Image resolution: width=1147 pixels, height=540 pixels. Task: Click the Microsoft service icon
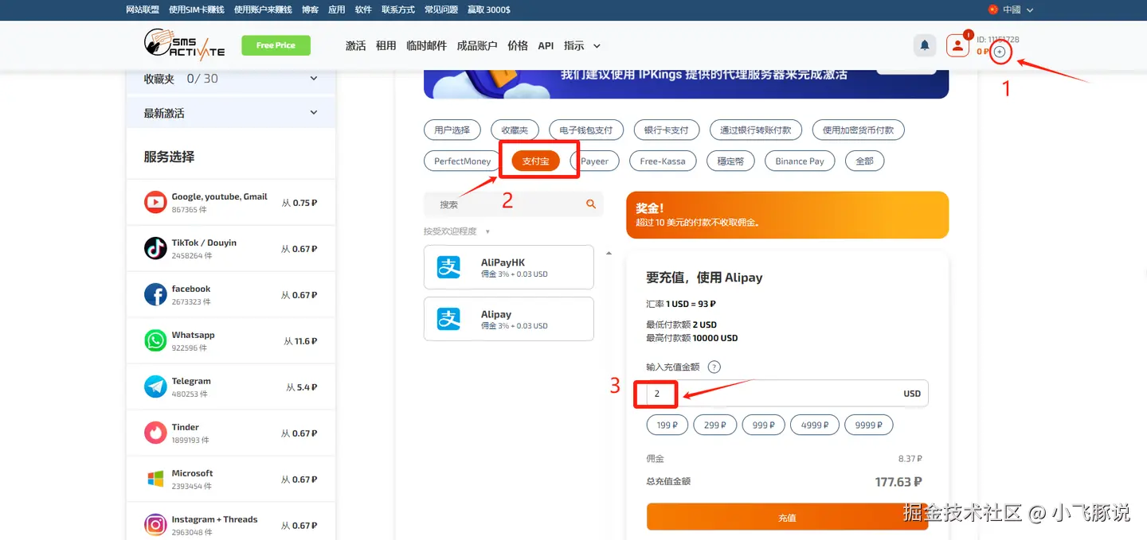pos(155,479)
